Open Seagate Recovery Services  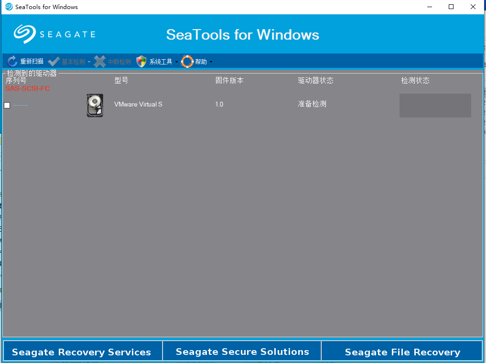(82, 352)
